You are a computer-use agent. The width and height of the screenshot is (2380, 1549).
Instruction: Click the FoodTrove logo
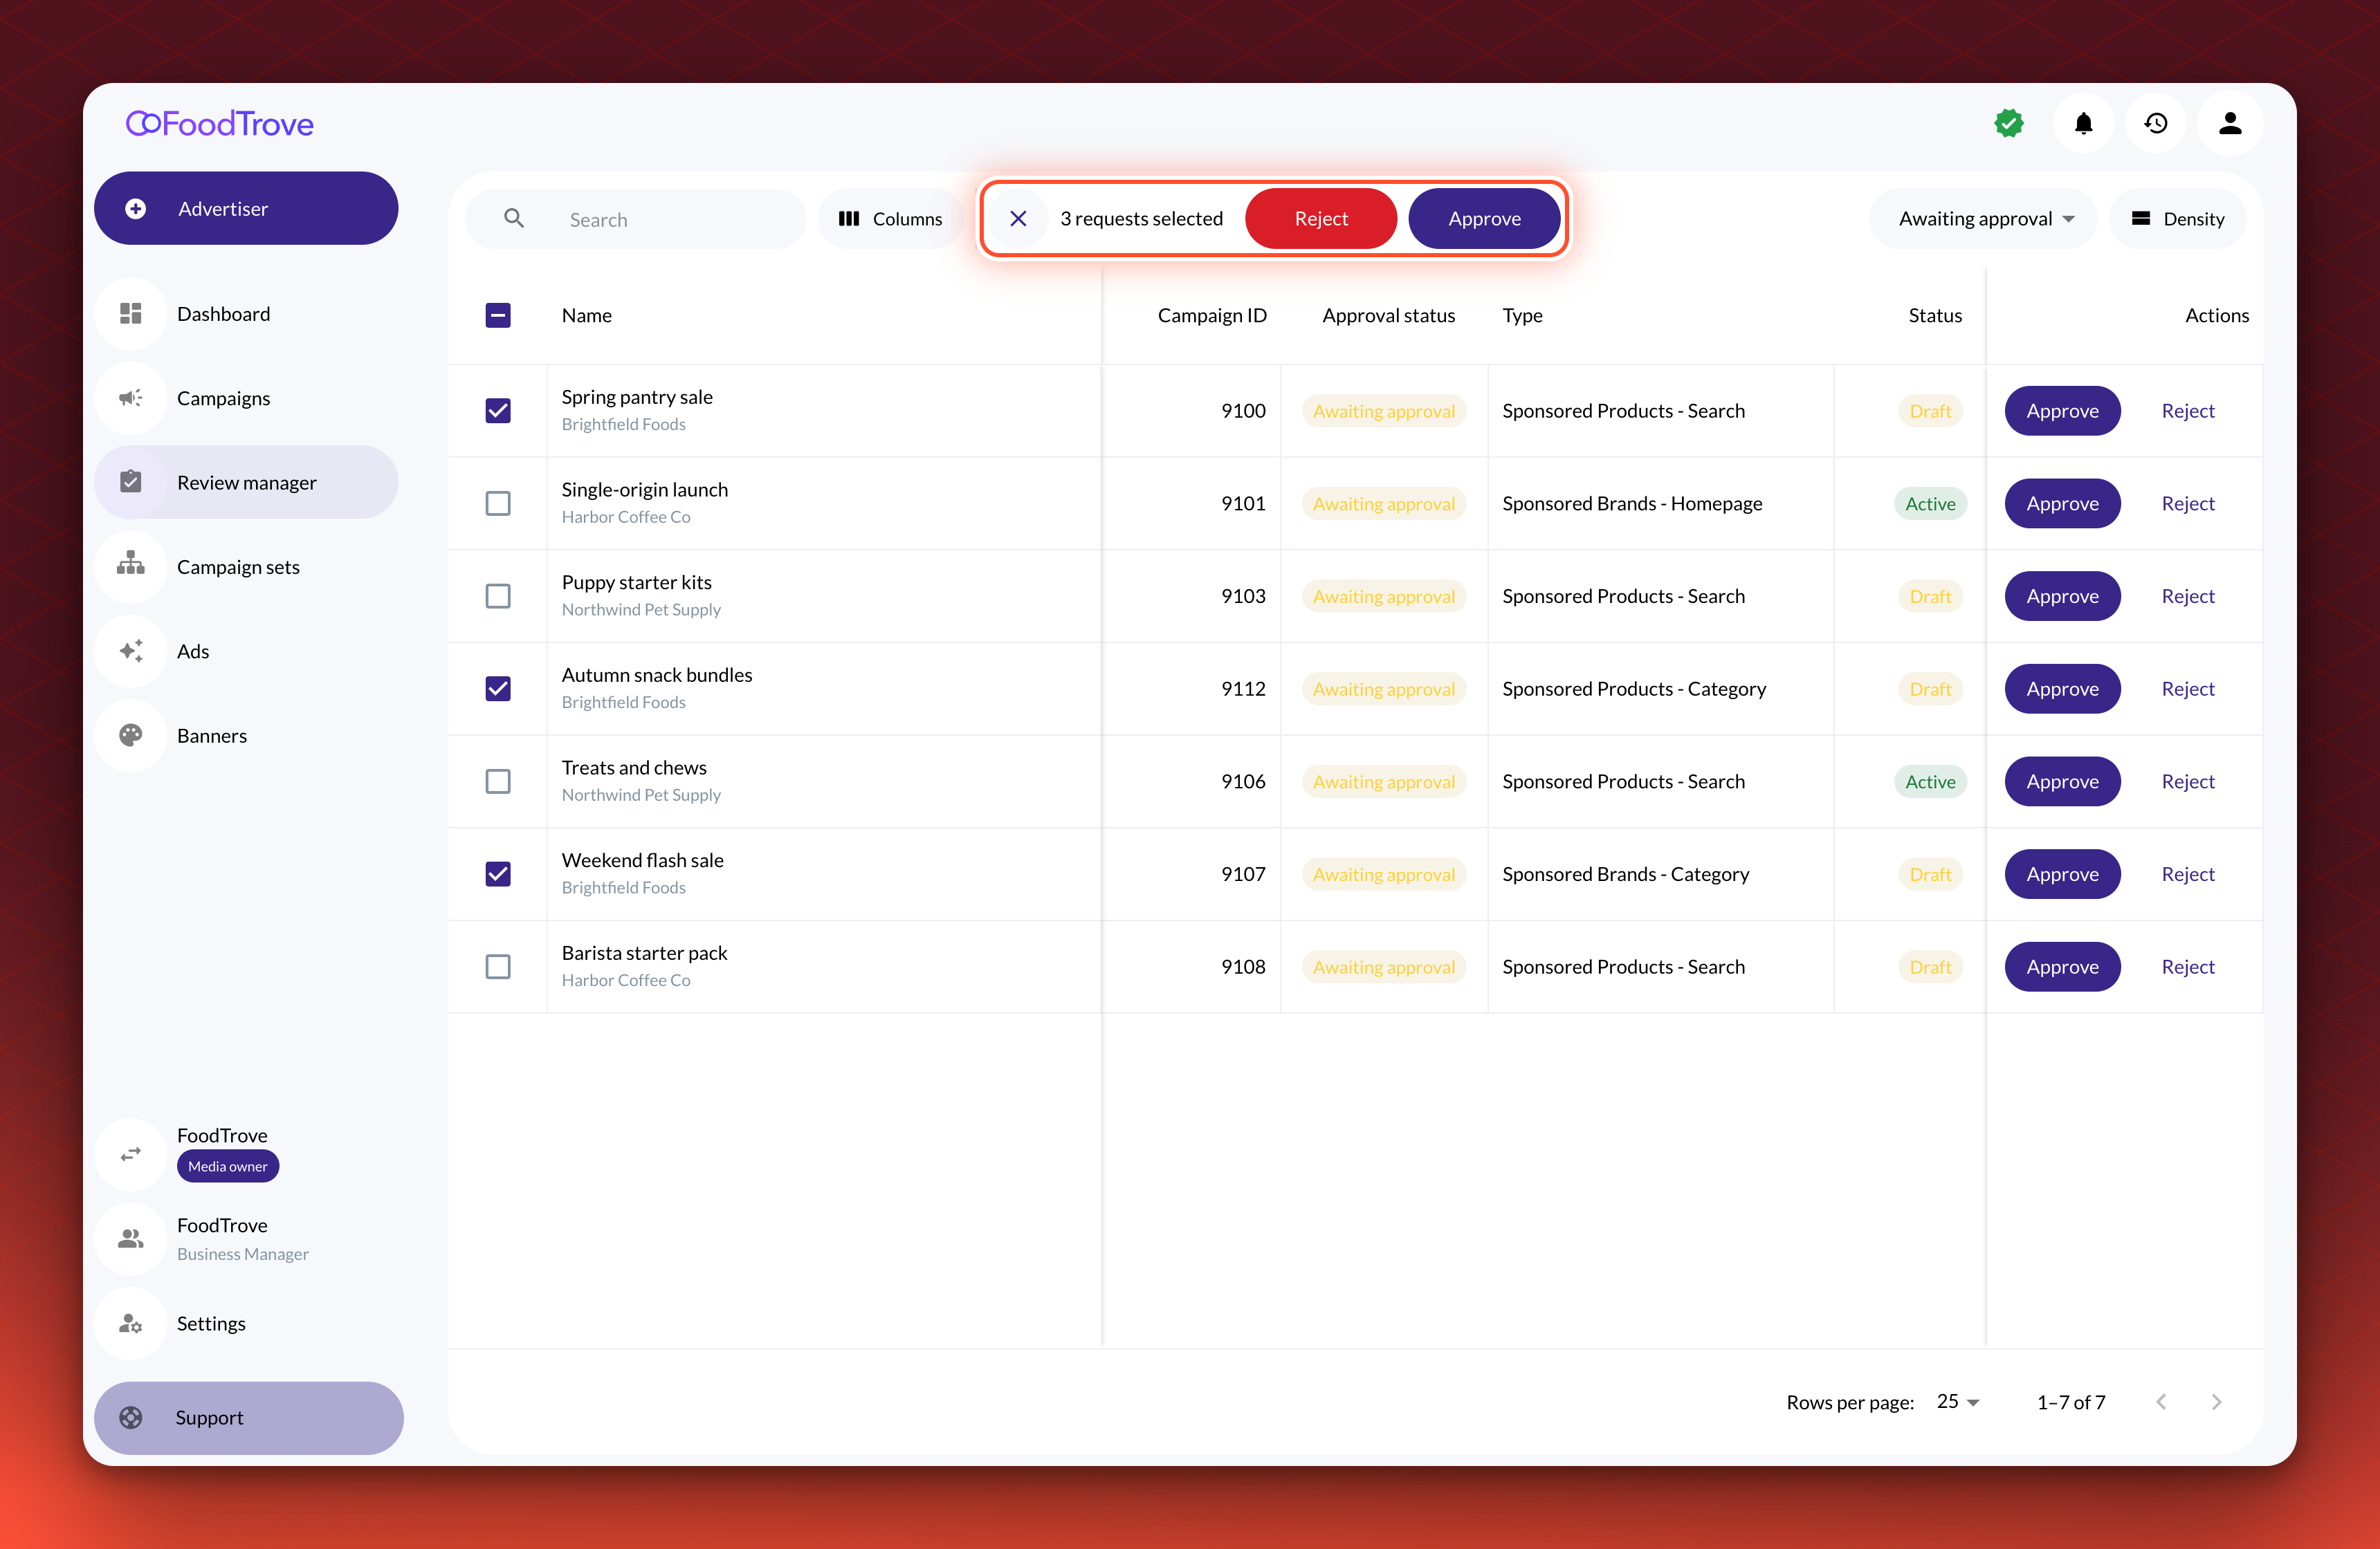[220, 123]
